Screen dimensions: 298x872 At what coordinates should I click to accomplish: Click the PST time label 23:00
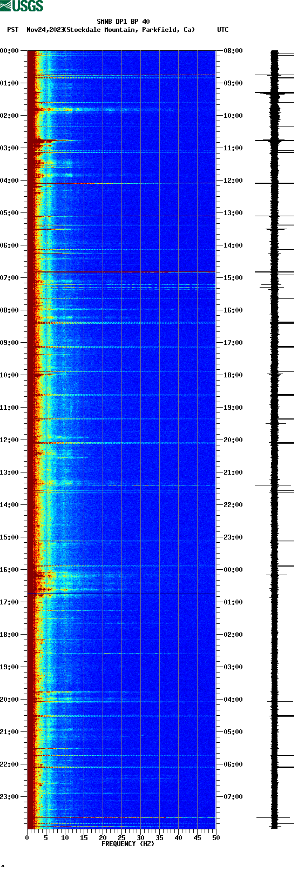[10, 797]
